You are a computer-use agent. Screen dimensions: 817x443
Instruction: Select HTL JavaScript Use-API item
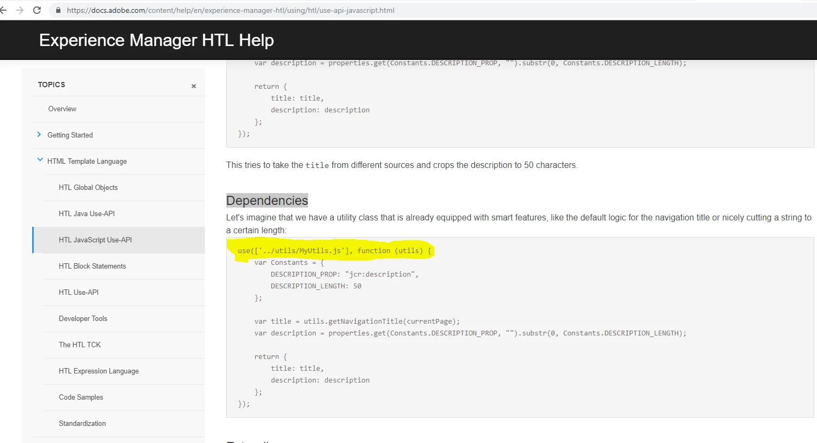pos(95,240)
